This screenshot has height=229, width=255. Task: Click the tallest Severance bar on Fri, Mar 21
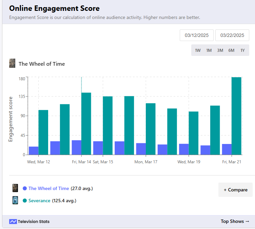pyautogui.click(x=236, y=116)
